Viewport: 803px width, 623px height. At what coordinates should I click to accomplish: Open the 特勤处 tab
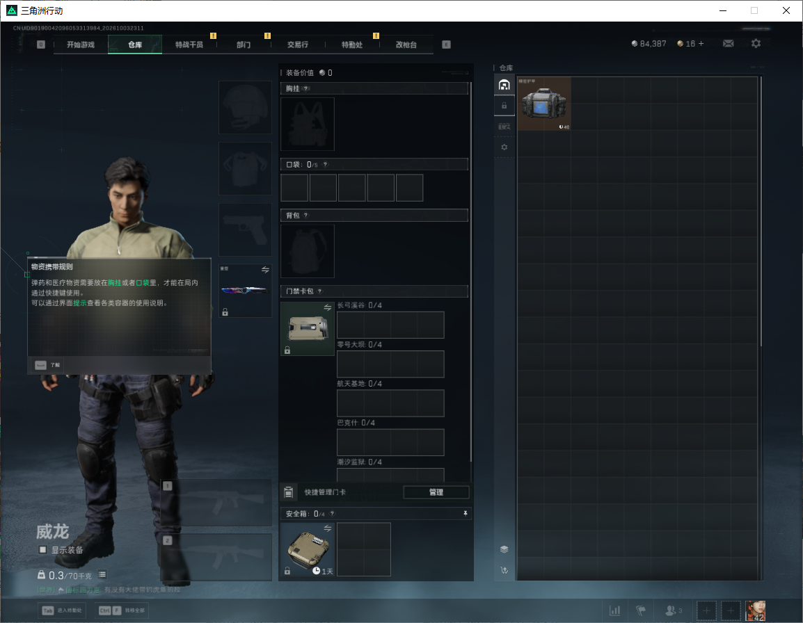coord(352,44)
